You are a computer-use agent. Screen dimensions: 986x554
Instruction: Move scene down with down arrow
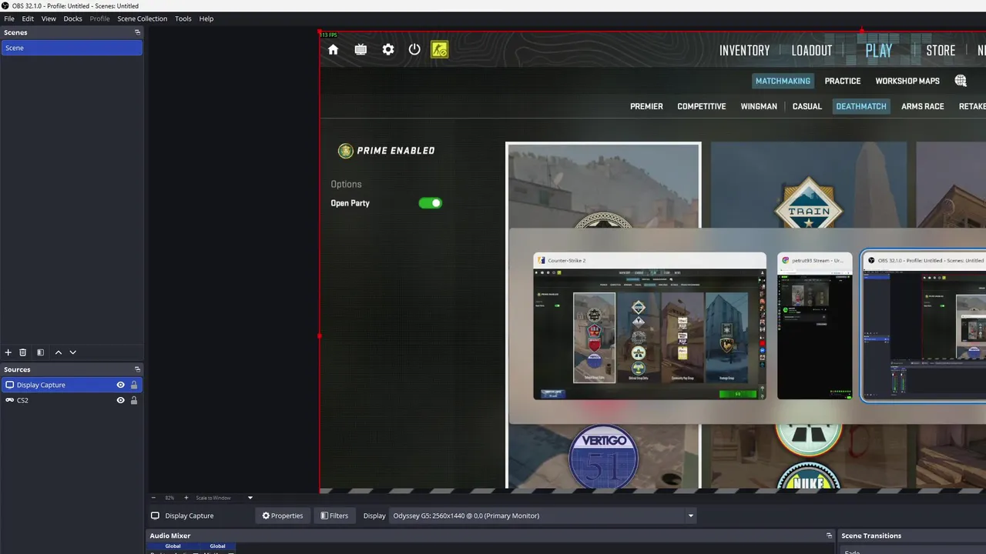click(x=73, y=352)
